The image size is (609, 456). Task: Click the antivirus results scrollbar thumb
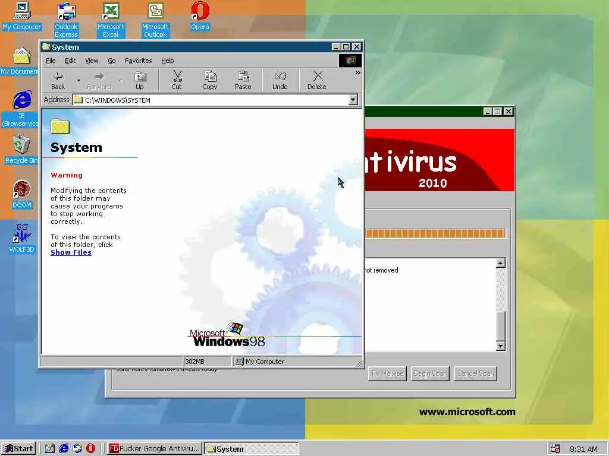coord(501,326)
